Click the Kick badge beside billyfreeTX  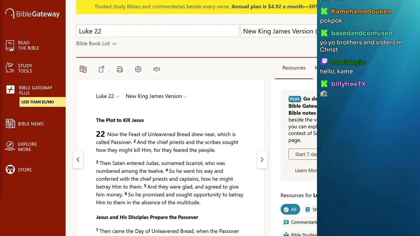(x=324, y=84)
